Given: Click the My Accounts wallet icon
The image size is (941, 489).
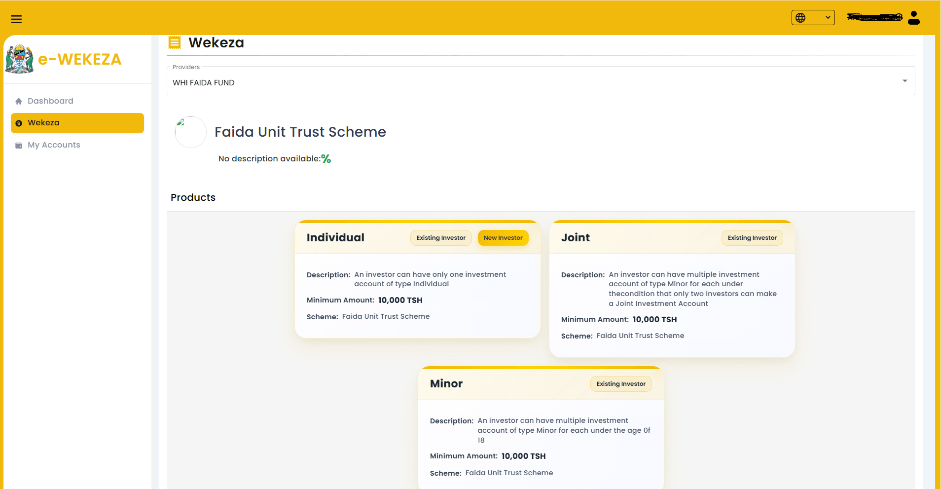Looking at the screenshot, I should [19, 146].
